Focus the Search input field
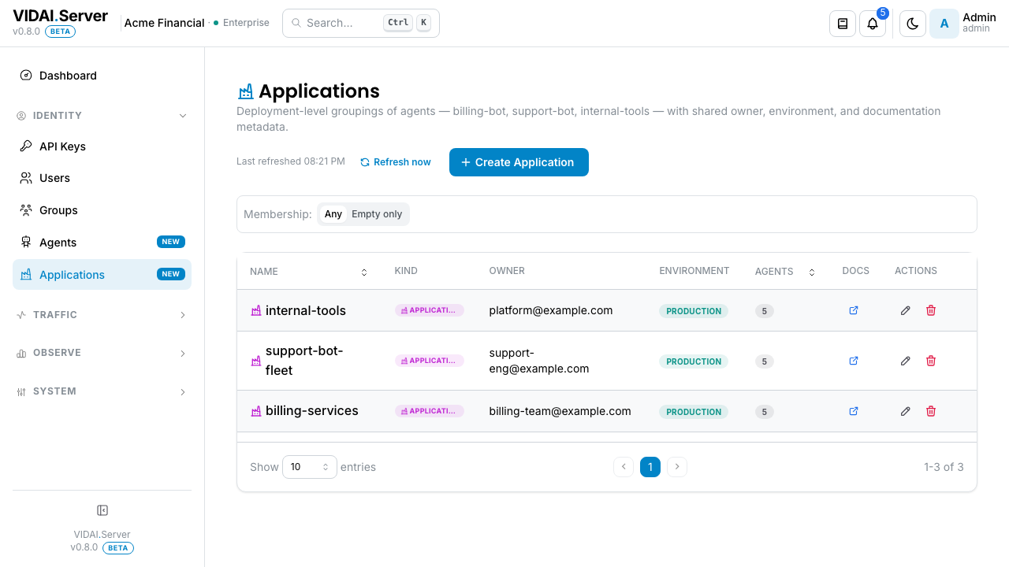This screenshot has height=567, width=1009. click(361, 23)
